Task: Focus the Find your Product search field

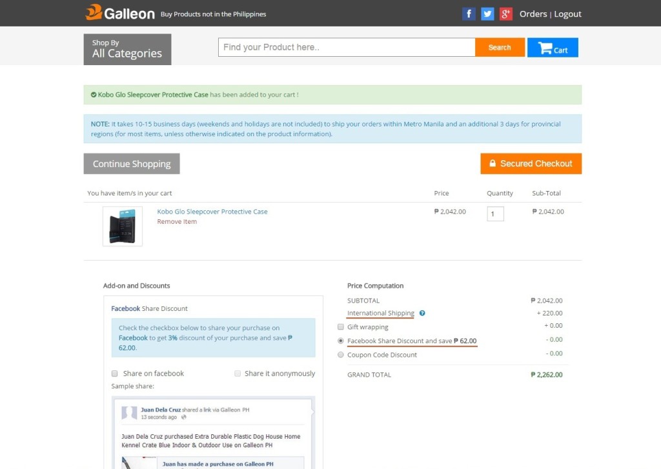Action: point(347,47)
